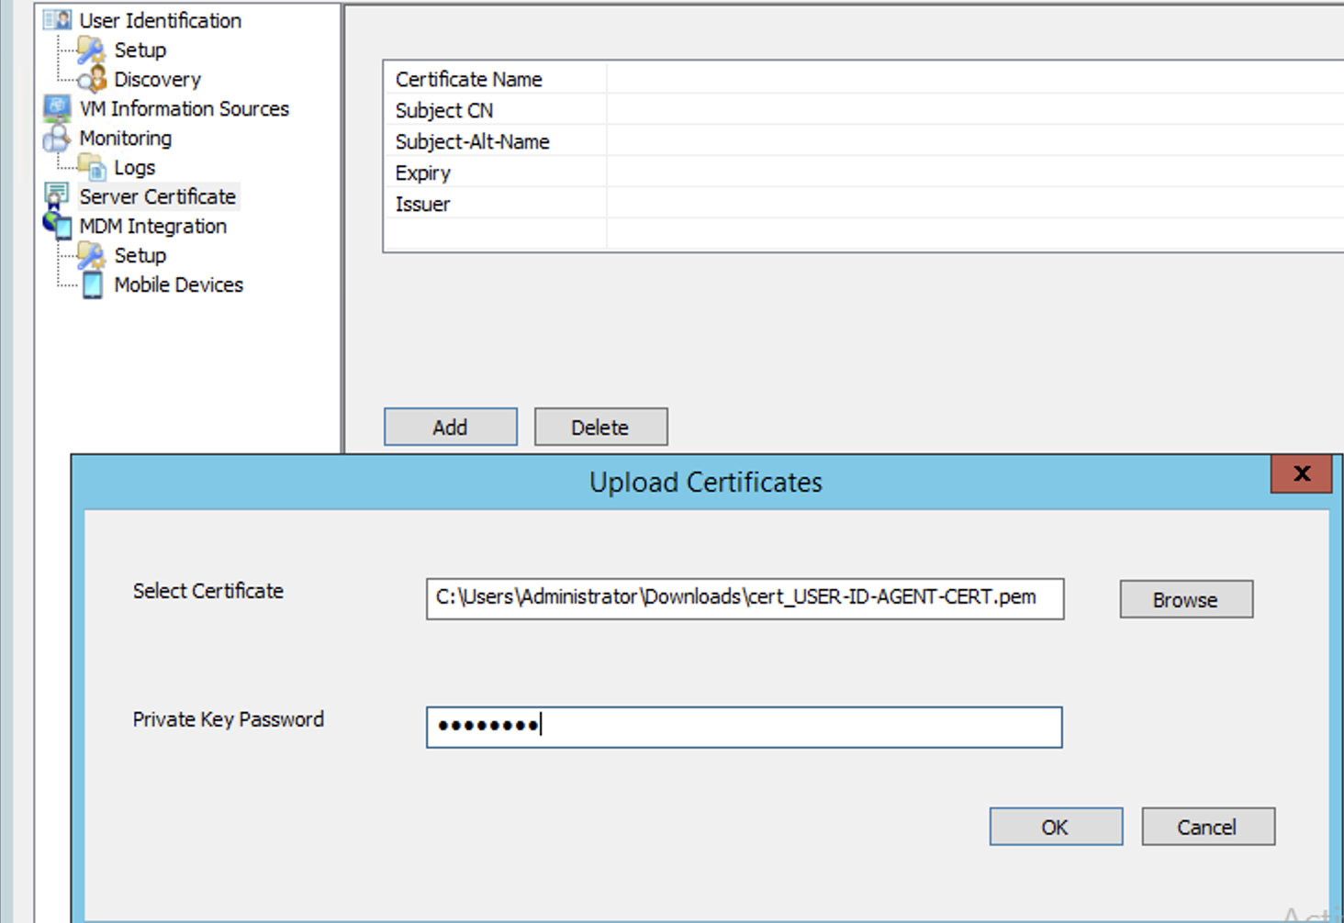Confirm upload with the OK button
The image size is (1344, 923).
coord(1055,827)
